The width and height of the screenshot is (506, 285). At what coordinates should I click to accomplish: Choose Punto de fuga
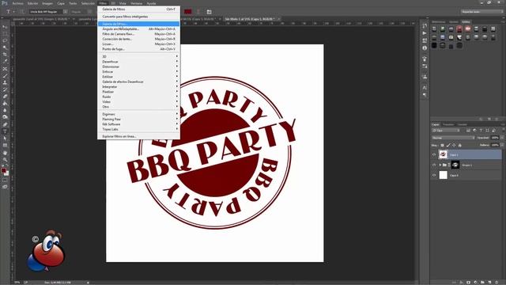click(x=139, y=49)
